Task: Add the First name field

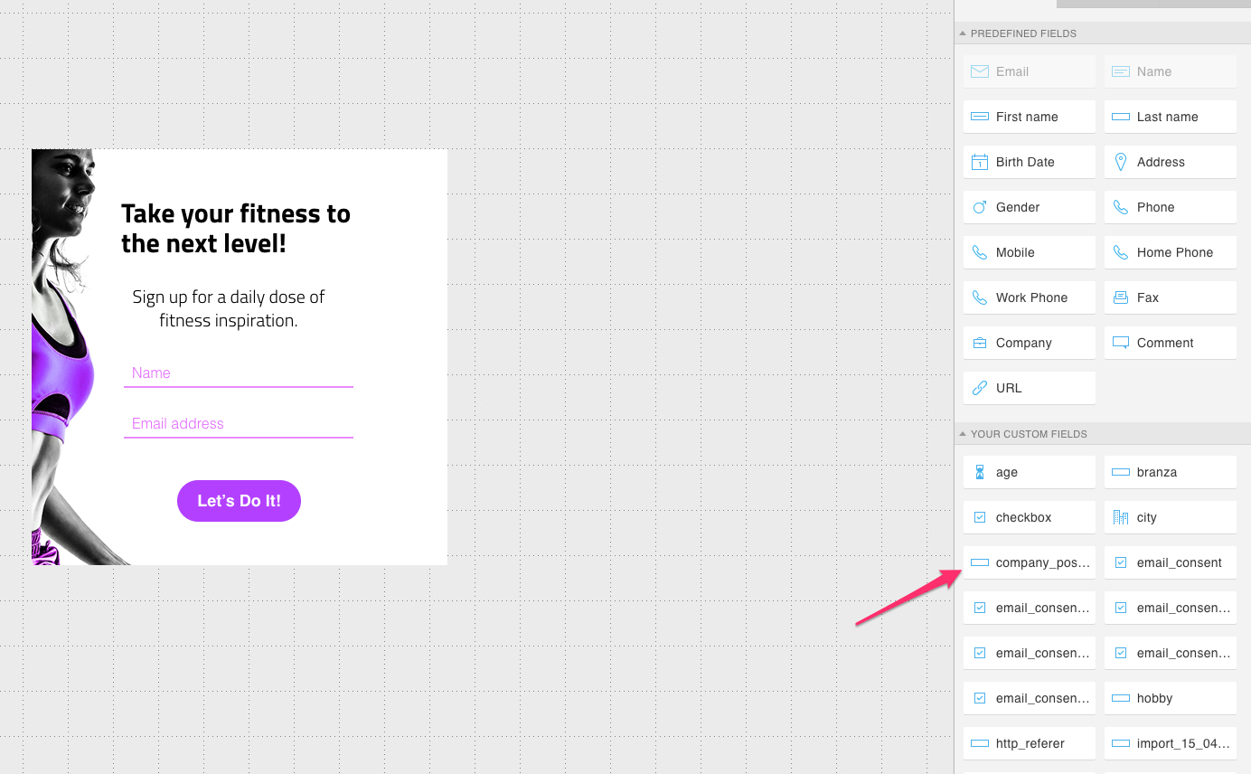Action: (1029, 117)
